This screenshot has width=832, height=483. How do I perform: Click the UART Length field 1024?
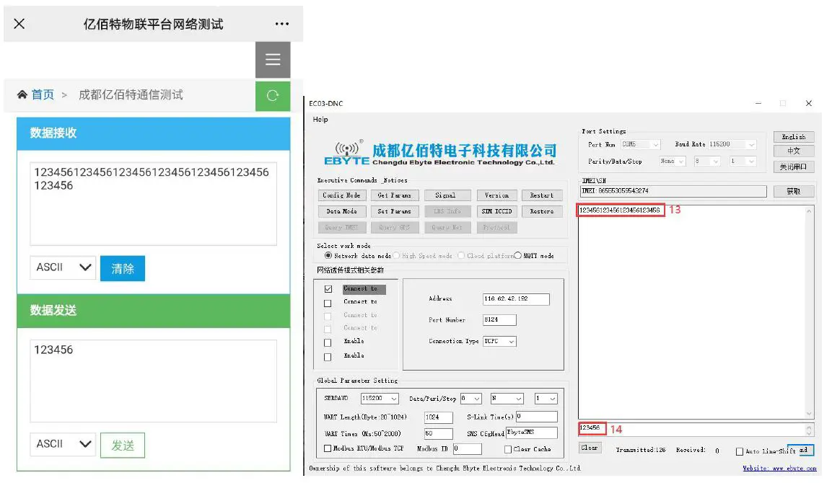(438, 417)
